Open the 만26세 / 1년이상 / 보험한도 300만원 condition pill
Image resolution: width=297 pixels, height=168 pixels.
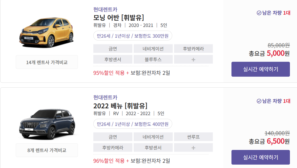click(132, 36)
